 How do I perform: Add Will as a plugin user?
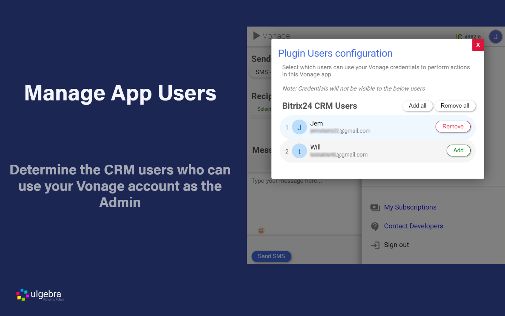tap(458, 150)
